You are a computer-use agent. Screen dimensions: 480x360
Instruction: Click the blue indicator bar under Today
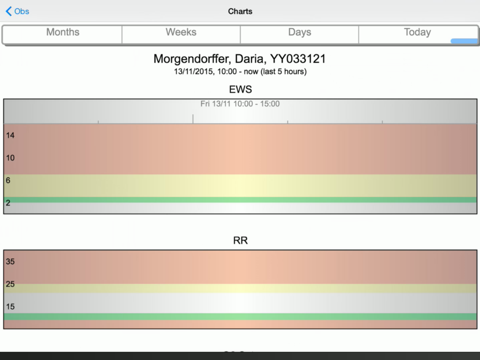point(464,41)
